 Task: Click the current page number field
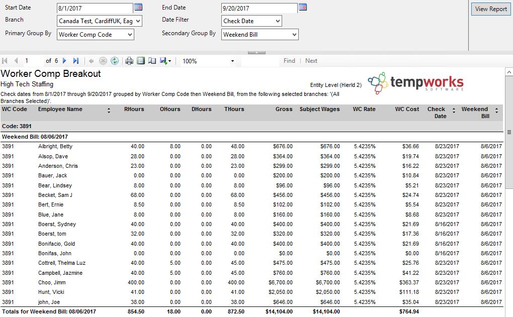[33, 61]
